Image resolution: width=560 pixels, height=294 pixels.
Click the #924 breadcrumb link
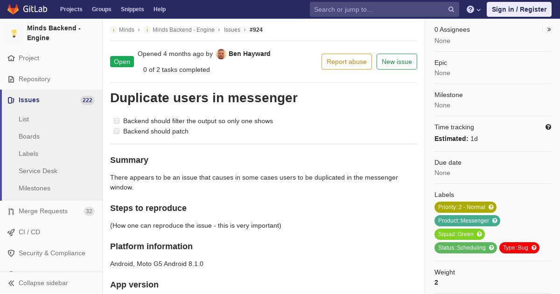point(256,30)
